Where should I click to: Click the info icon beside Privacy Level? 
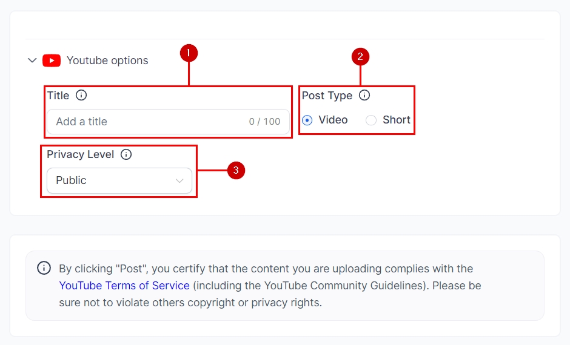click(126, 154)
